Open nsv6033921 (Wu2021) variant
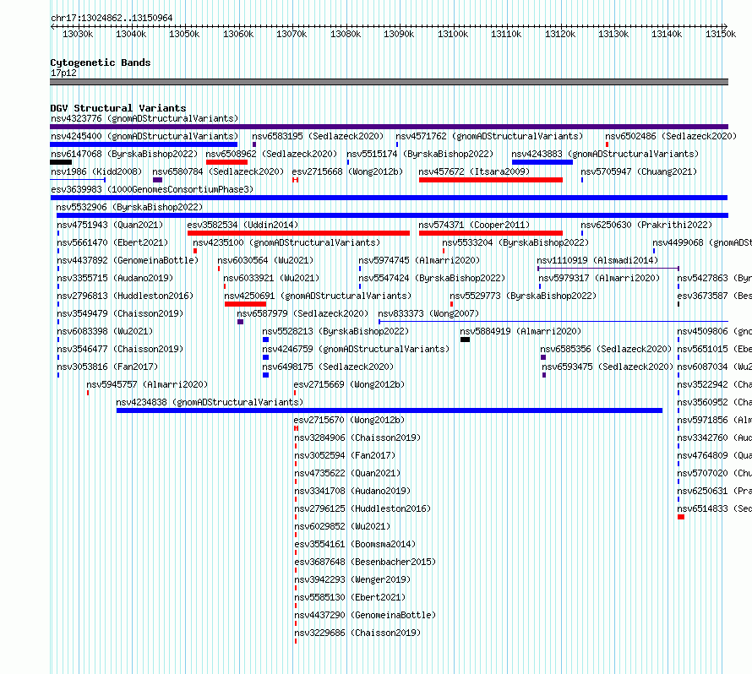Image resolution: width=752 pixels, height=674 pixels. [x=271, y=278]
